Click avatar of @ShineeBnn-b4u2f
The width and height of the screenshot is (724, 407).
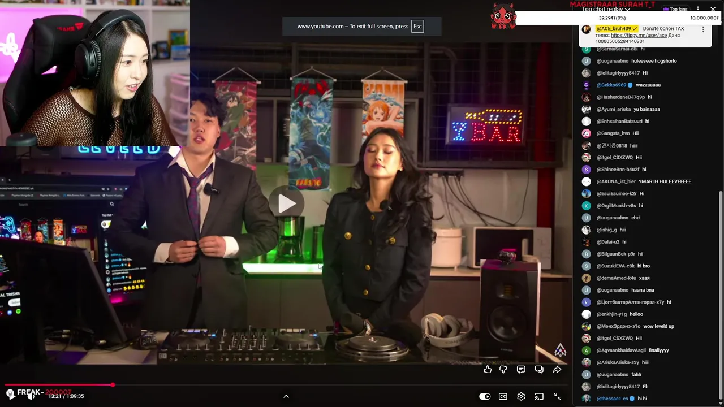[587, 170]
